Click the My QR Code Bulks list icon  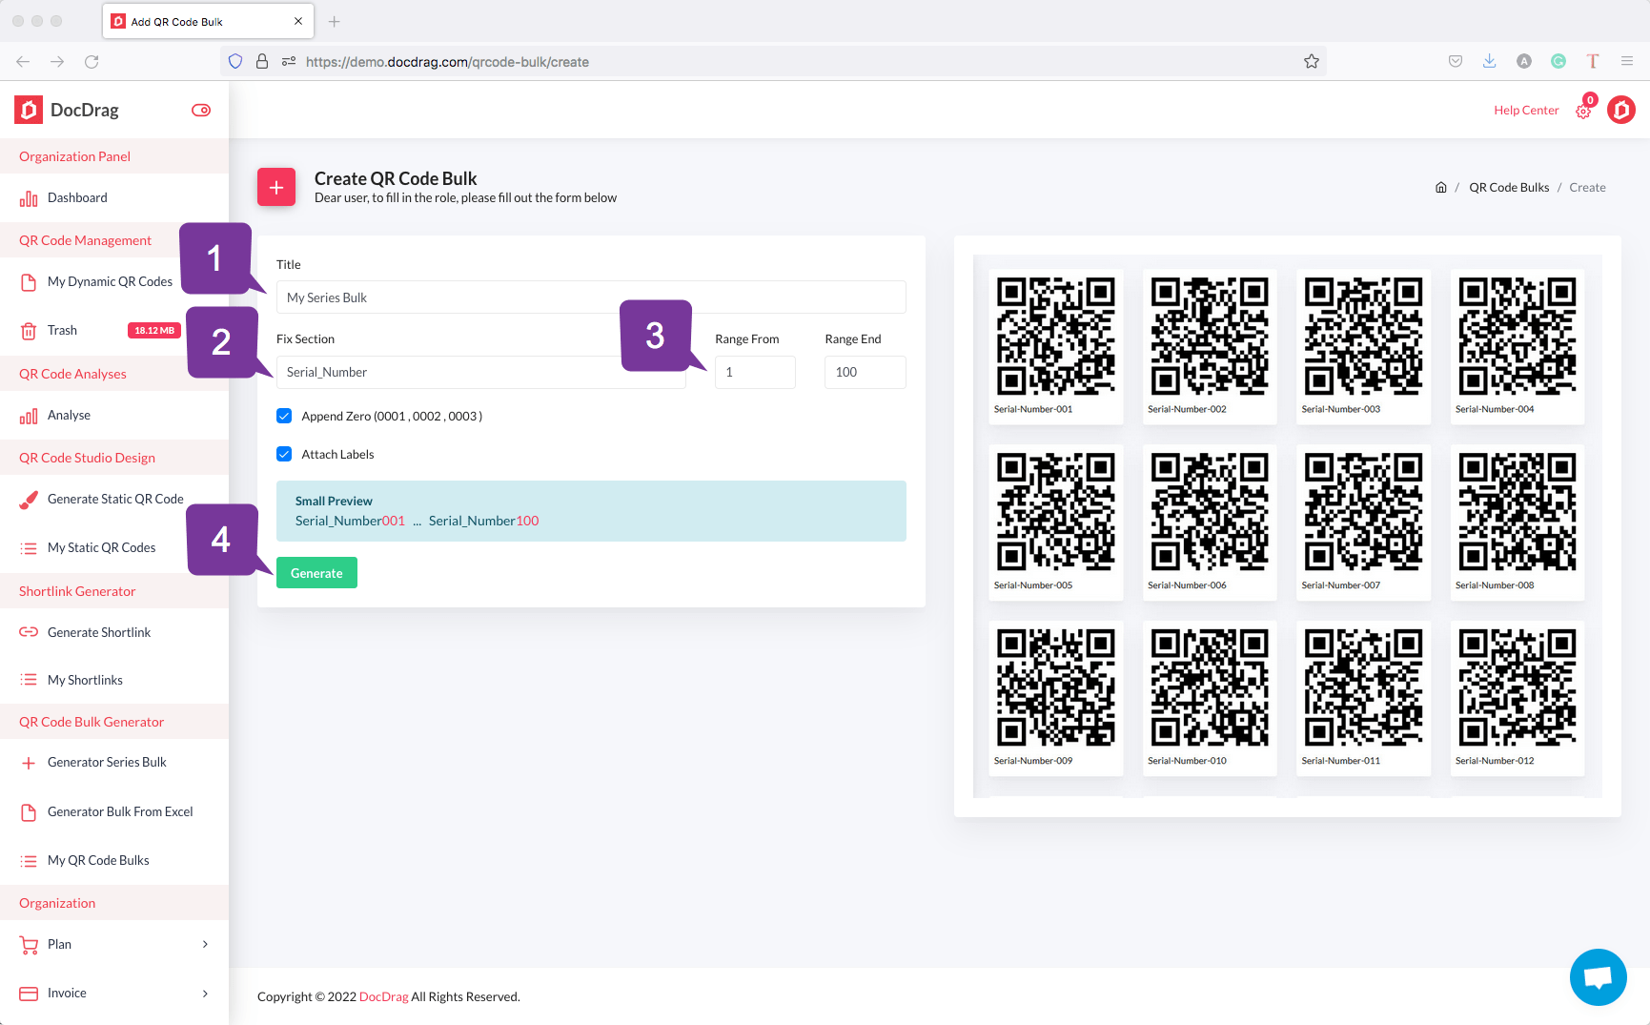tap(29, 861)
